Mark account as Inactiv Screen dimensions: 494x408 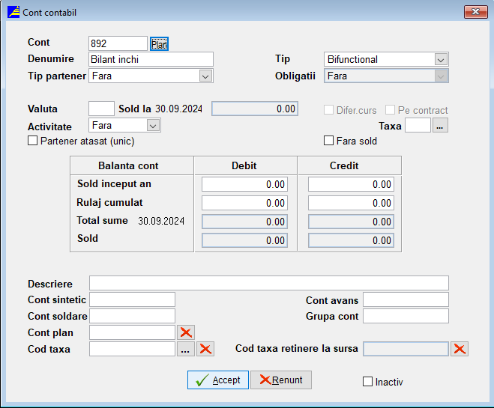point(367,382)
